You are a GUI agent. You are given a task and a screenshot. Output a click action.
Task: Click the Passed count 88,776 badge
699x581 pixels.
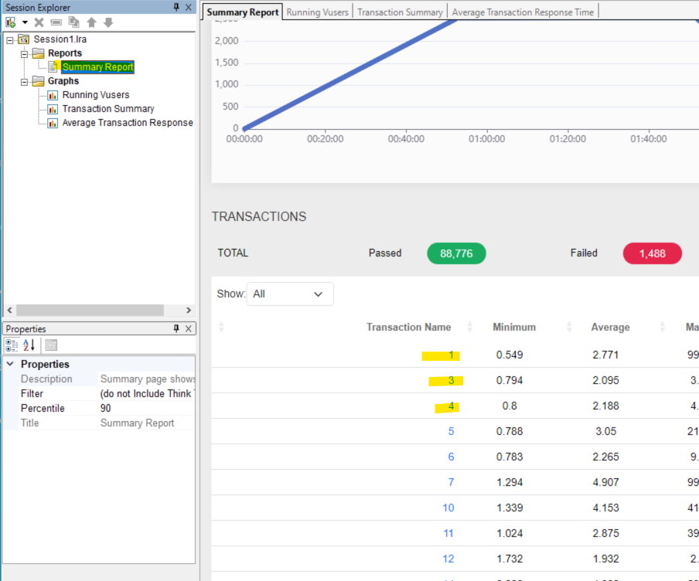(456, 253)
